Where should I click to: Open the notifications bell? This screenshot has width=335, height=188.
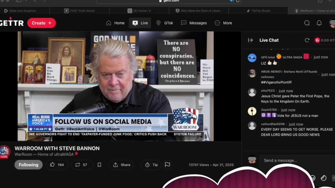point(319,23)
